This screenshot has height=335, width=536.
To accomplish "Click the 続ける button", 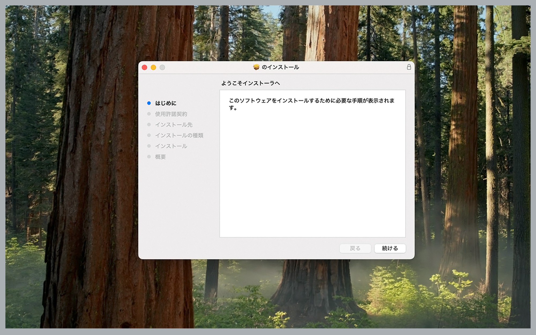I will point(390,248).
